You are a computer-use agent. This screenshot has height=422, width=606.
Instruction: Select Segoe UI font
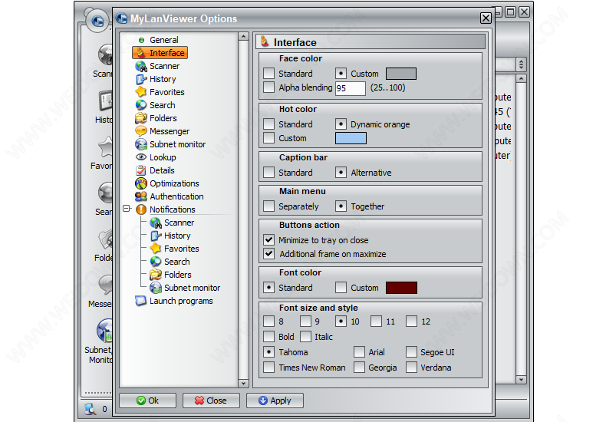click(x=411, y=352)
